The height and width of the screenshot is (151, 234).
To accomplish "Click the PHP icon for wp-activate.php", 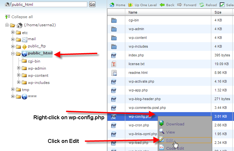I will (114, 82).
